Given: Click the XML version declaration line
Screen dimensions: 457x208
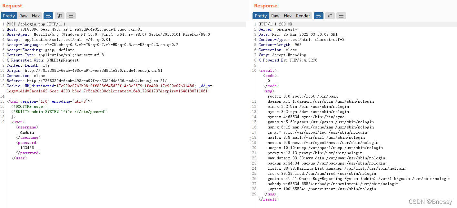Looking at the screenshot, I should coord(49,101).
